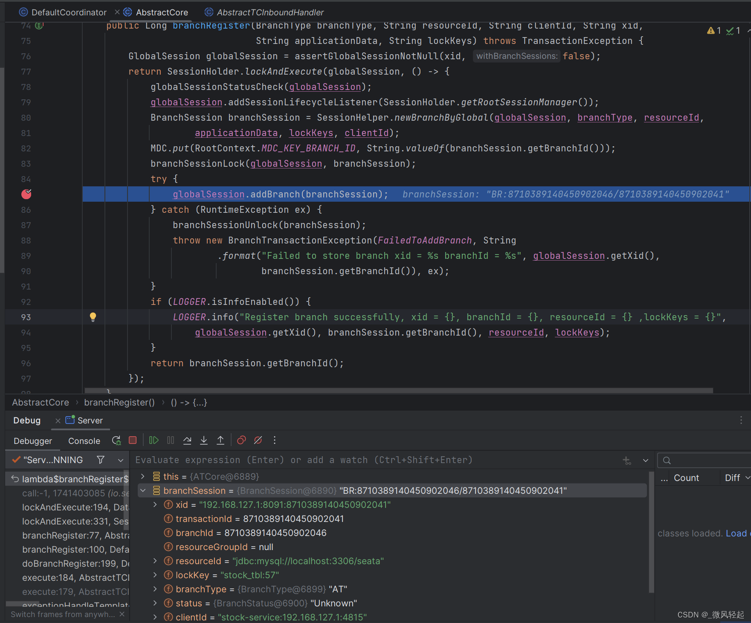This screenshot has height=623, width=751.
Task: Select the branchId variable row
Action: coord(392,533)
